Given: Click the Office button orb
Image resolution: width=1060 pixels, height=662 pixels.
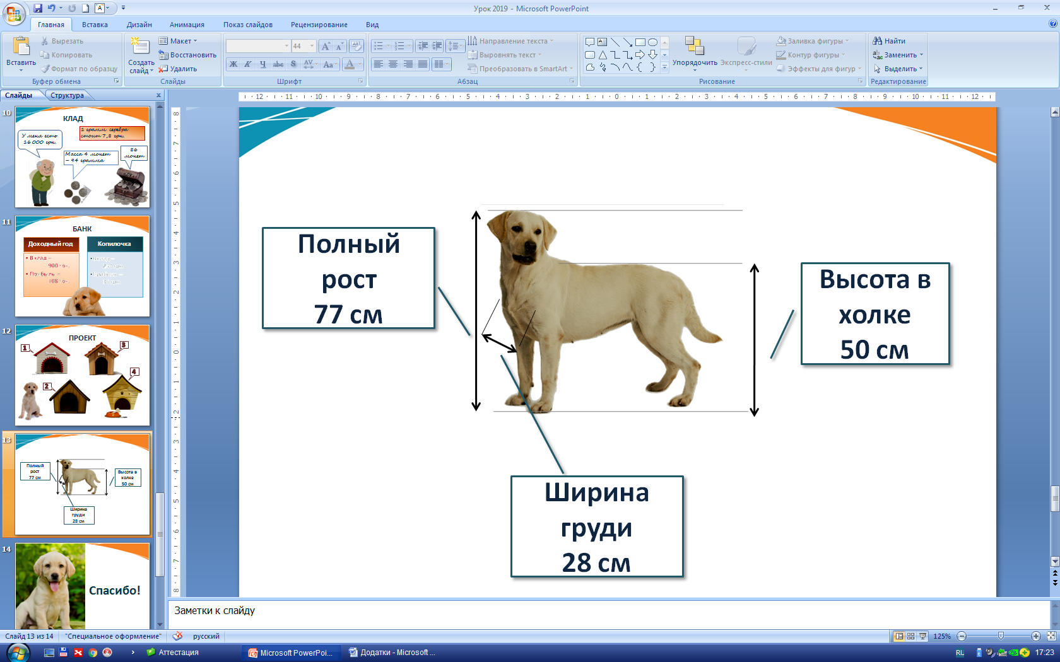Looking at the screenshot, I should coord(14,13).
